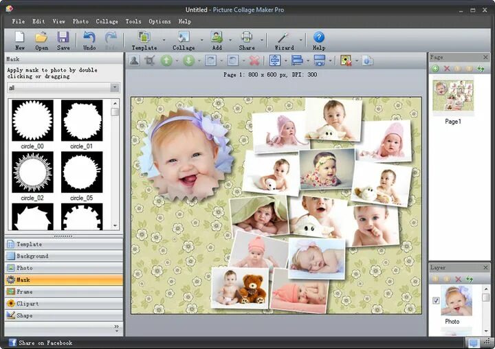Expand the Share button dropdown arrow

tap(262, 40)
